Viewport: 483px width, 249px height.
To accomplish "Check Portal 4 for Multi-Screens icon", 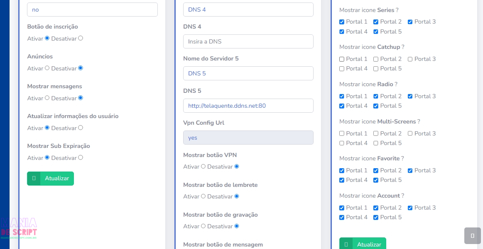I will pyautogui.click(x=342, y=143).
